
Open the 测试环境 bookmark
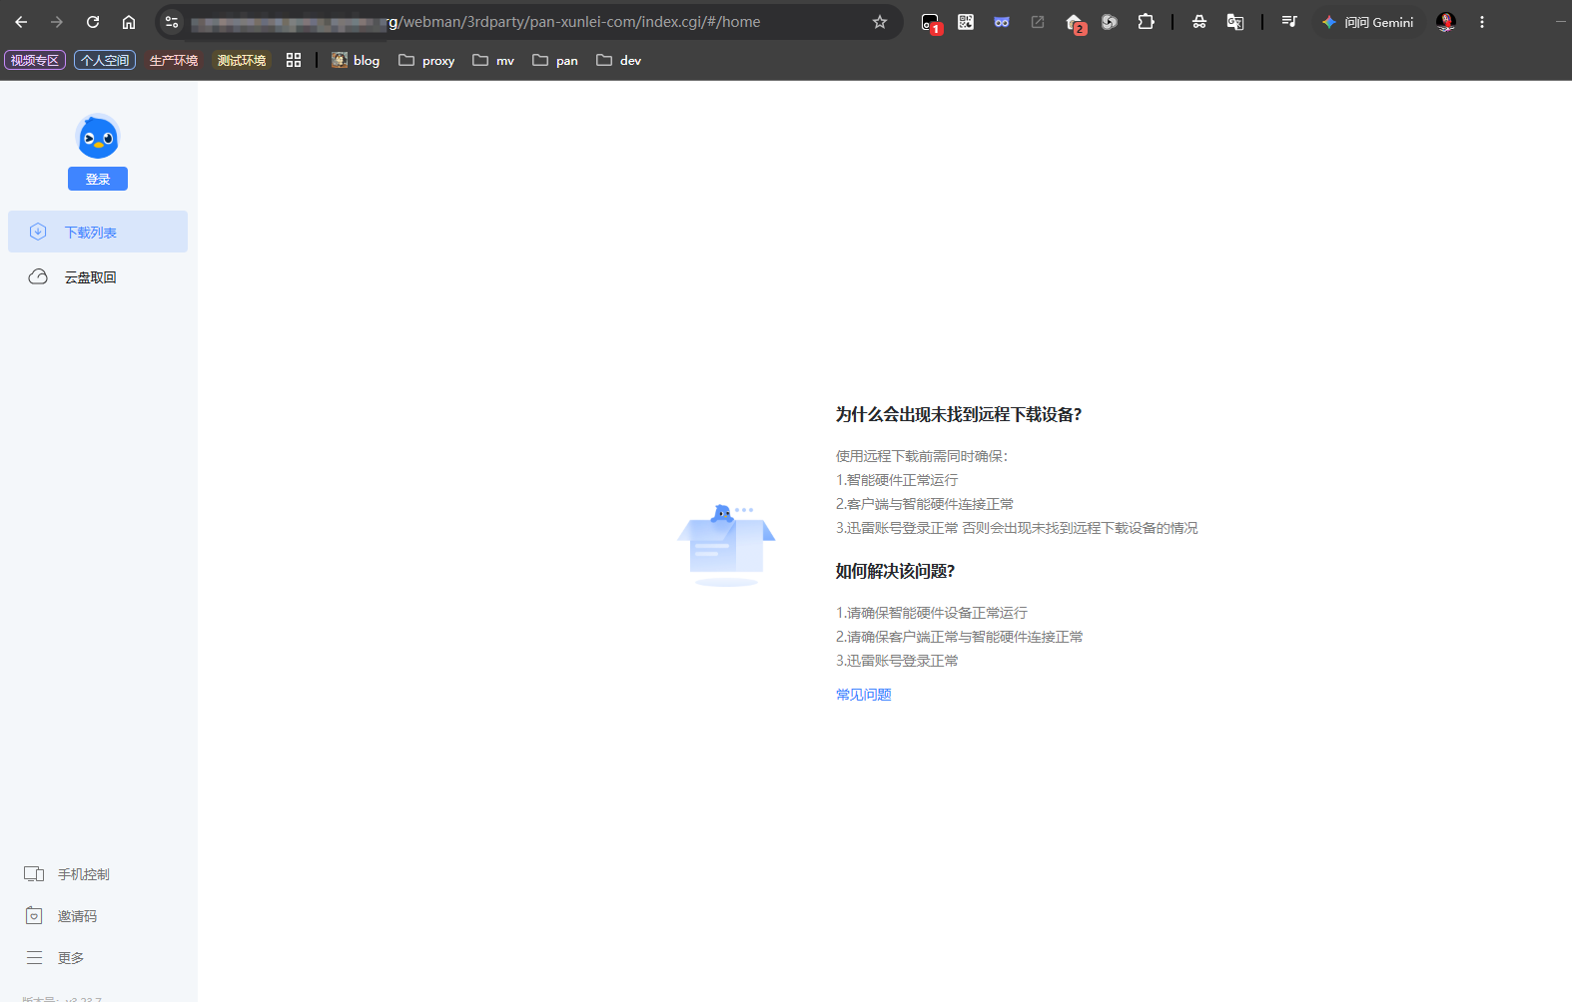(242, 60)
